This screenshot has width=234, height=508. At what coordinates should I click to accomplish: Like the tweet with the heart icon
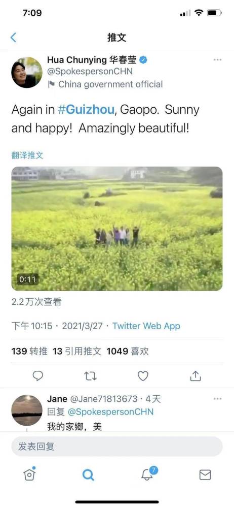coord(143,376)
